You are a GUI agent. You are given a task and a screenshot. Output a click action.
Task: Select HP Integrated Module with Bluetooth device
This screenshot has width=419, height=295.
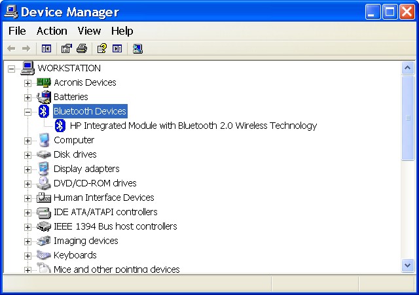(x=193, y=126)
